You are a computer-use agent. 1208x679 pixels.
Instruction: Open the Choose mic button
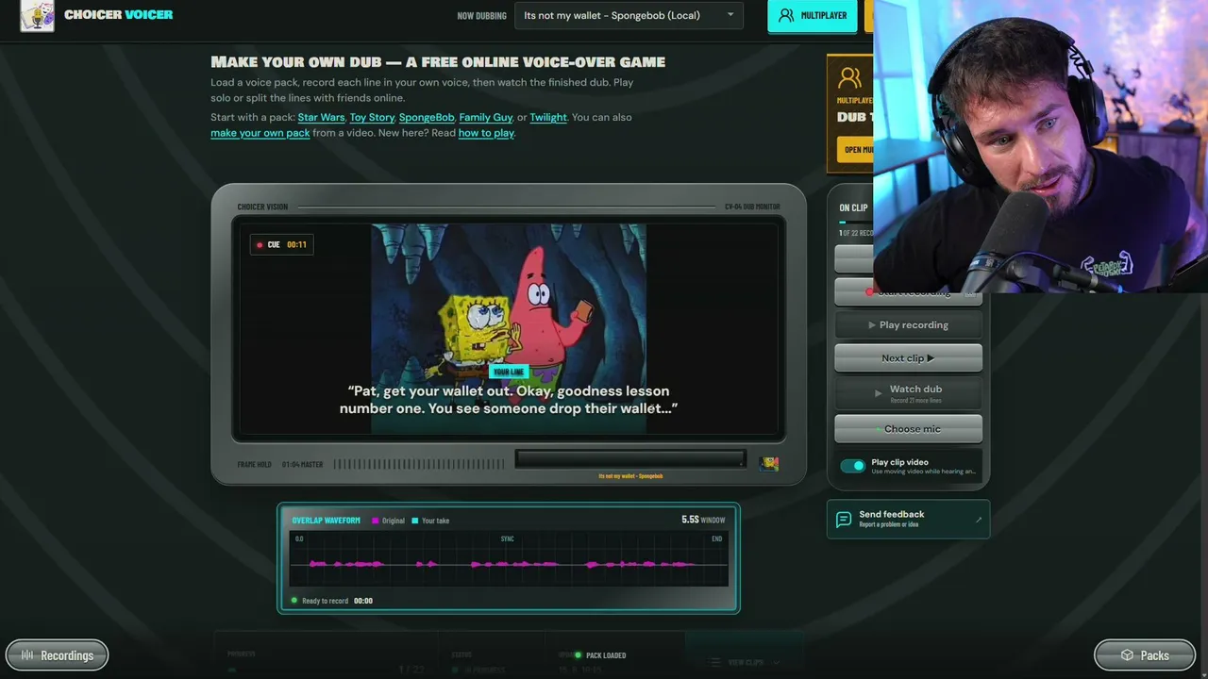pyautogui.click(x=908, y=429)
